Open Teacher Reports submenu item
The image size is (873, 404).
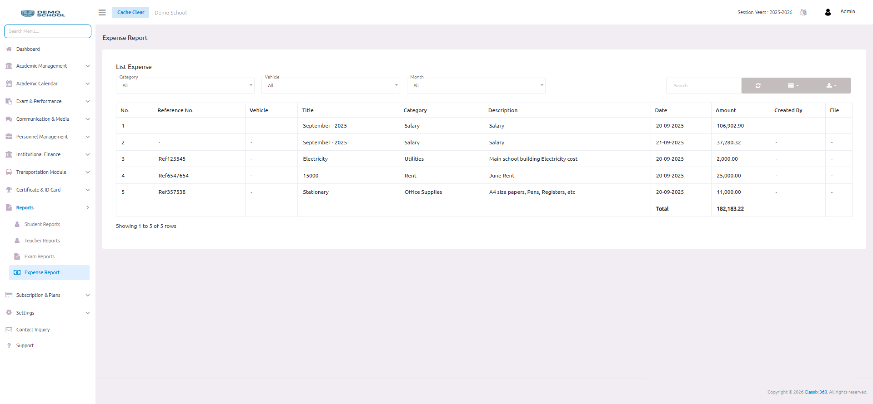[42, 241]
